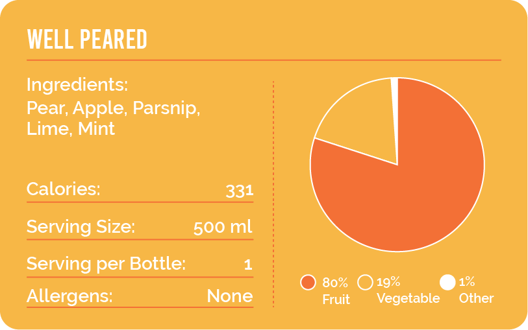Viewport: 528px width, 330px height.
Task: Click the Serving Size label
Action: pyautogui.click(x=81, y=227)
